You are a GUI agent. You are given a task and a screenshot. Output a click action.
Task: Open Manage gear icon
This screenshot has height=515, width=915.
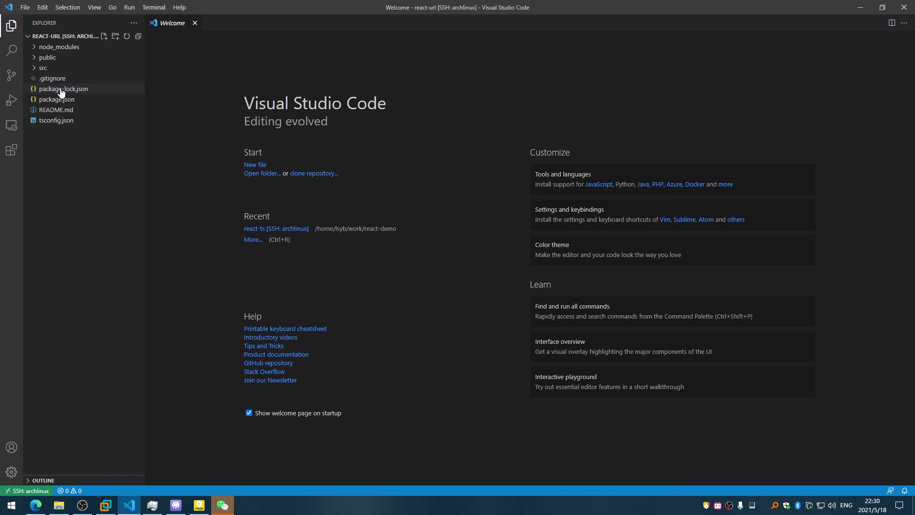coord(11,472)
